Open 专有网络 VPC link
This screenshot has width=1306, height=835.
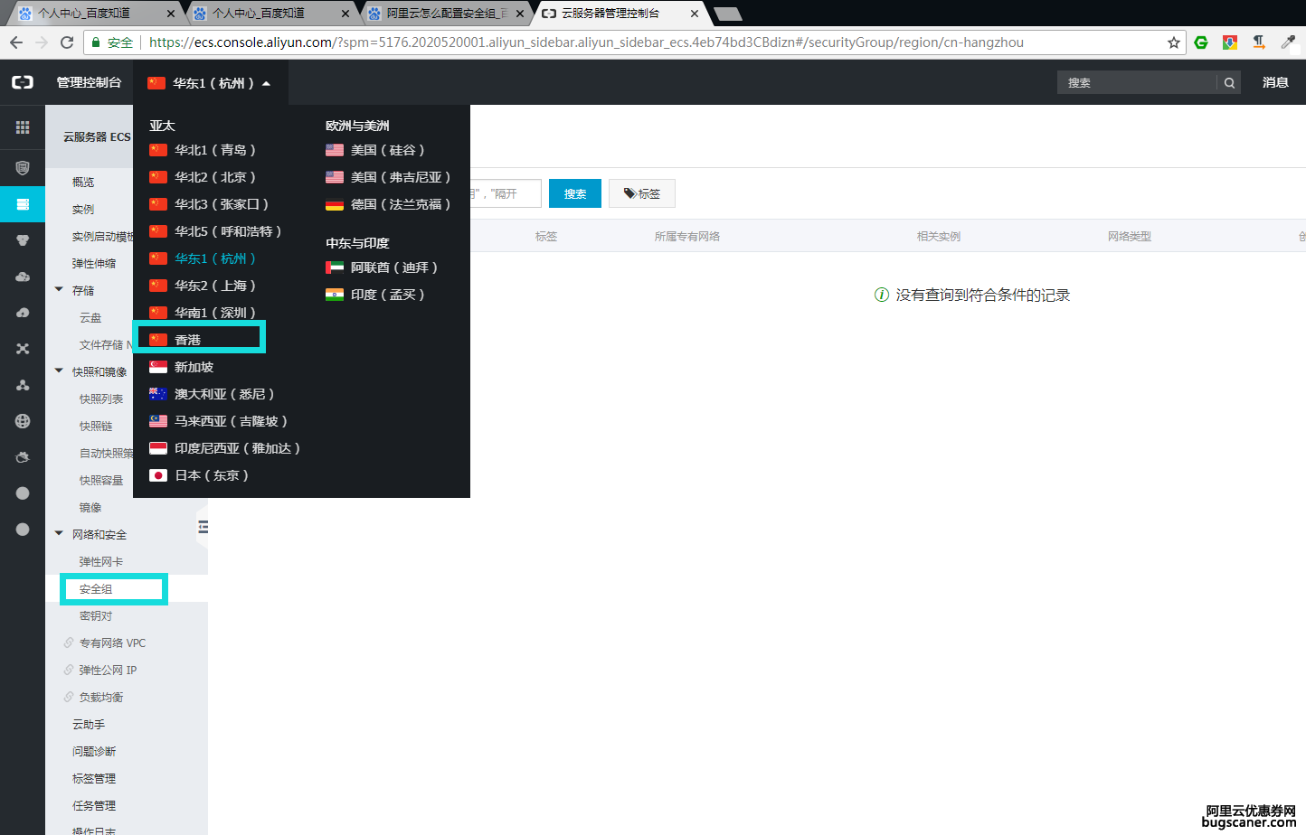pos(112,643)
